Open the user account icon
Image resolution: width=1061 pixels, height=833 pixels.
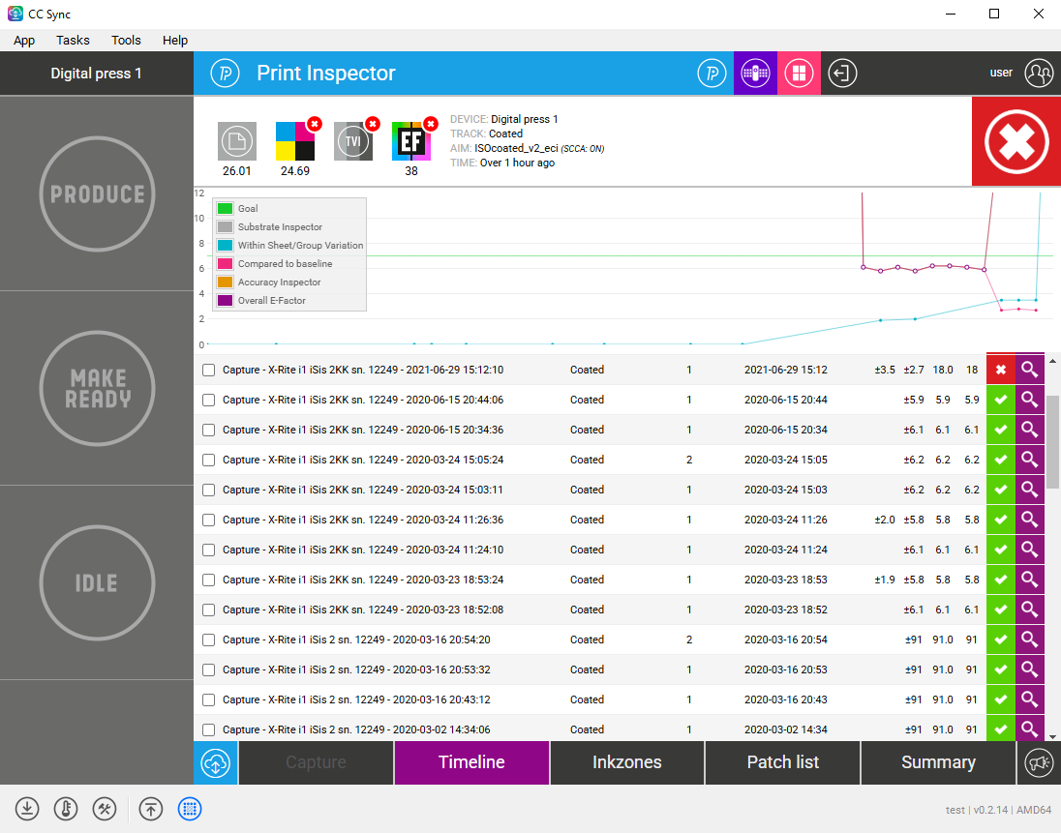tap(1039, 73)
